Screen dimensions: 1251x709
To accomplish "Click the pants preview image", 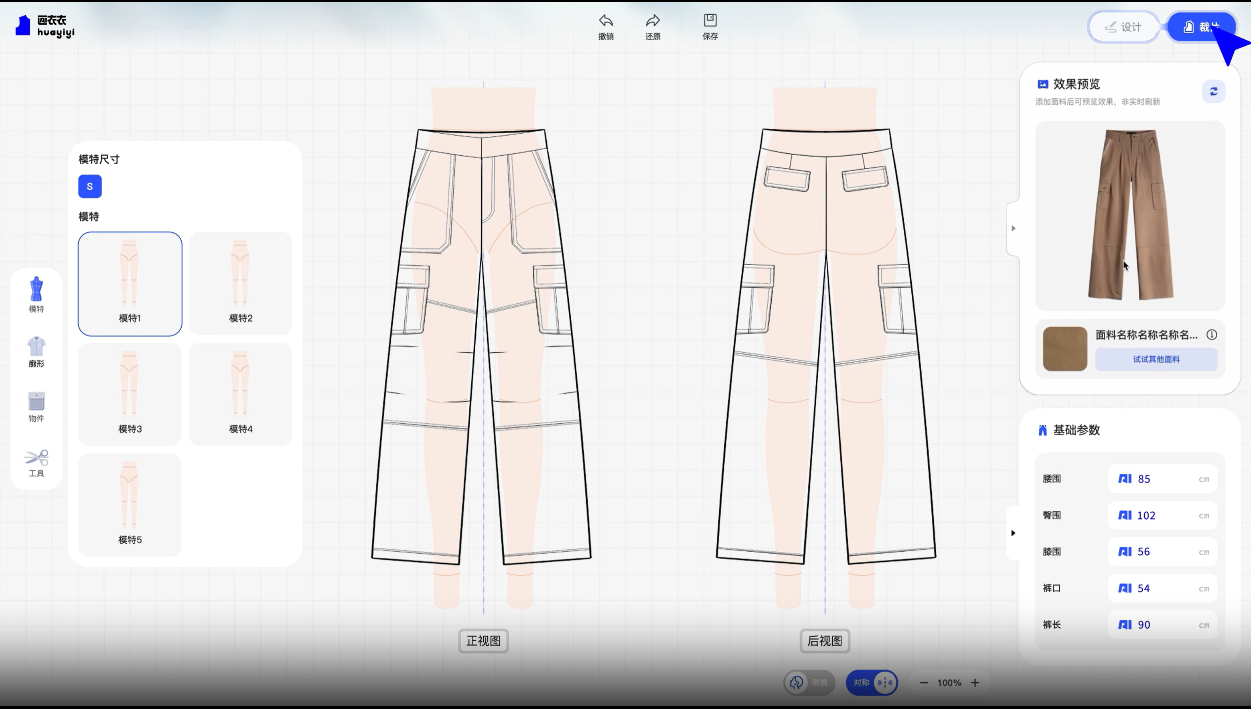I will pos(1130,215).
